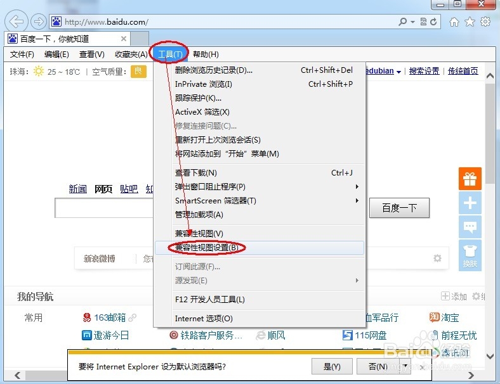The width and height of the screenshot is (500, 384).
Task: Open F12 开发人员工具(L) item
Action: [260, 299]
